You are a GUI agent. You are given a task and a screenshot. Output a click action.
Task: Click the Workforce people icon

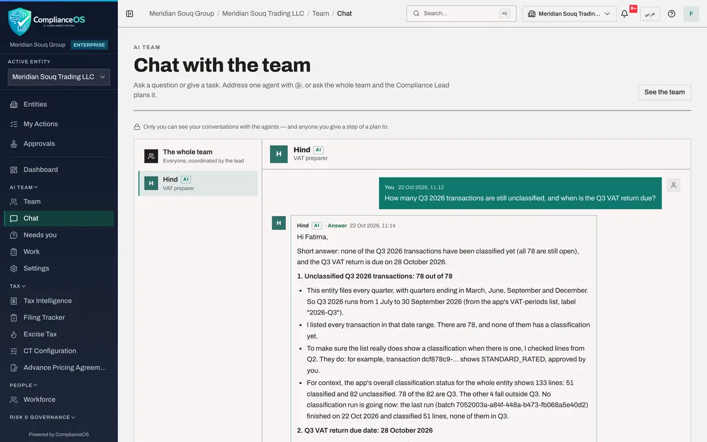point(14,399)
